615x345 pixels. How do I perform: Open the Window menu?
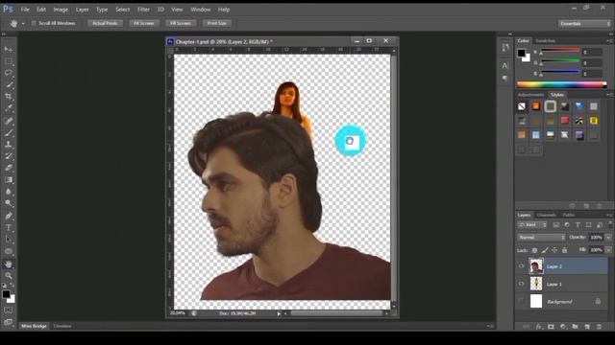coord(201,10)
